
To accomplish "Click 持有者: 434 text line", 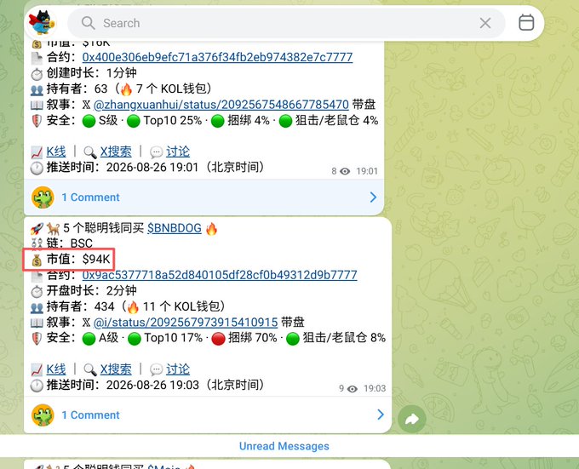I will coord(136,306).
